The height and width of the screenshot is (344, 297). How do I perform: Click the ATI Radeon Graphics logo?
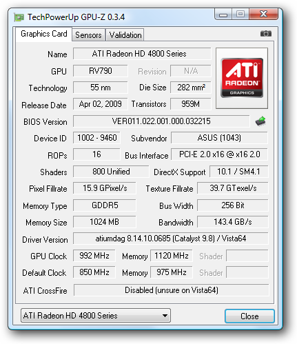click(x=242, y=78)
